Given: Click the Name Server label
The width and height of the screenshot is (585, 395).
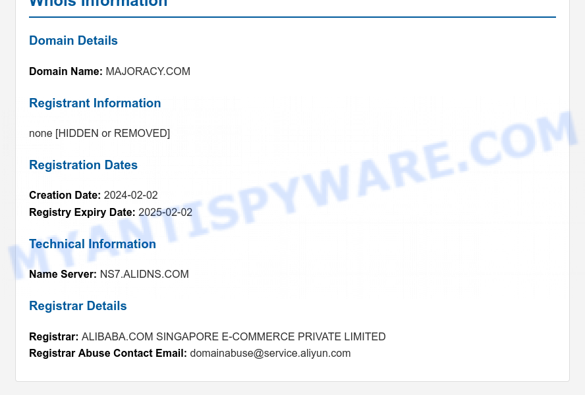Looking at the screenshot, I should tap(63, 274).
